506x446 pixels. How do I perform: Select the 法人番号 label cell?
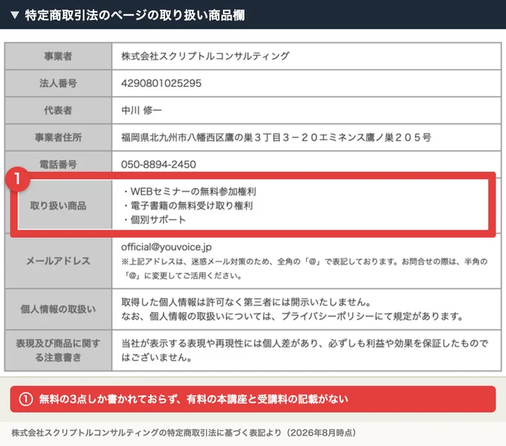[x=58, y=83]
